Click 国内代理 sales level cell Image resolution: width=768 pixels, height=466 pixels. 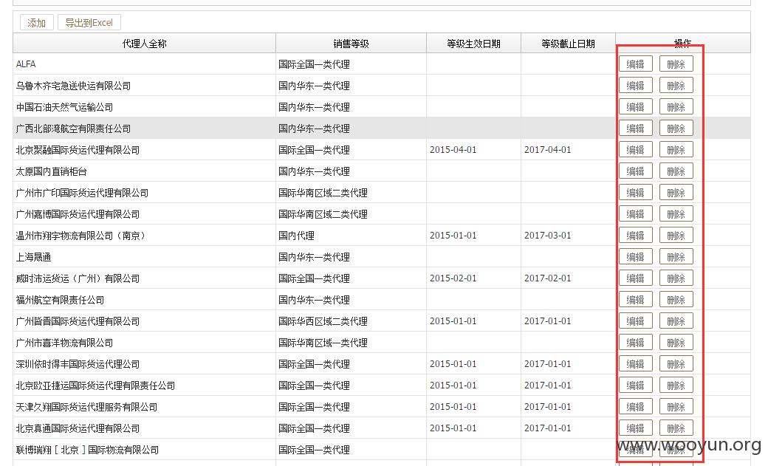(352, 236)
